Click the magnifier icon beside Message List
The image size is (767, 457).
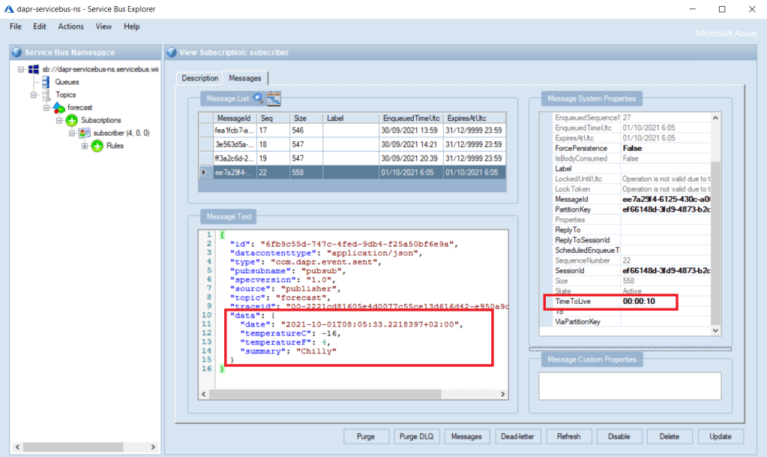(x=259, y=98)
